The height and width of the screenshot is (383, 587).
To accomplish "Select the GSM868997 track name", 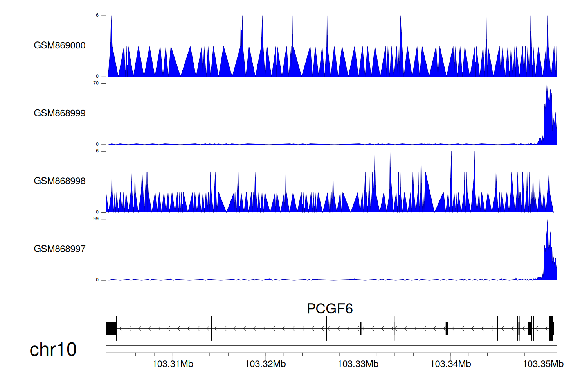I will point(59,249).
